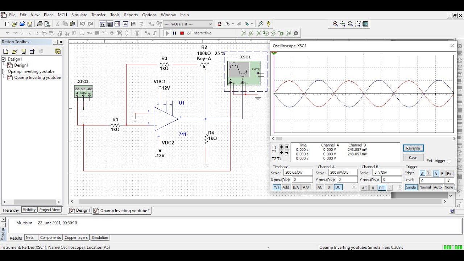
Task: Open the Help question mark icon
Action: tap(269, 24)
